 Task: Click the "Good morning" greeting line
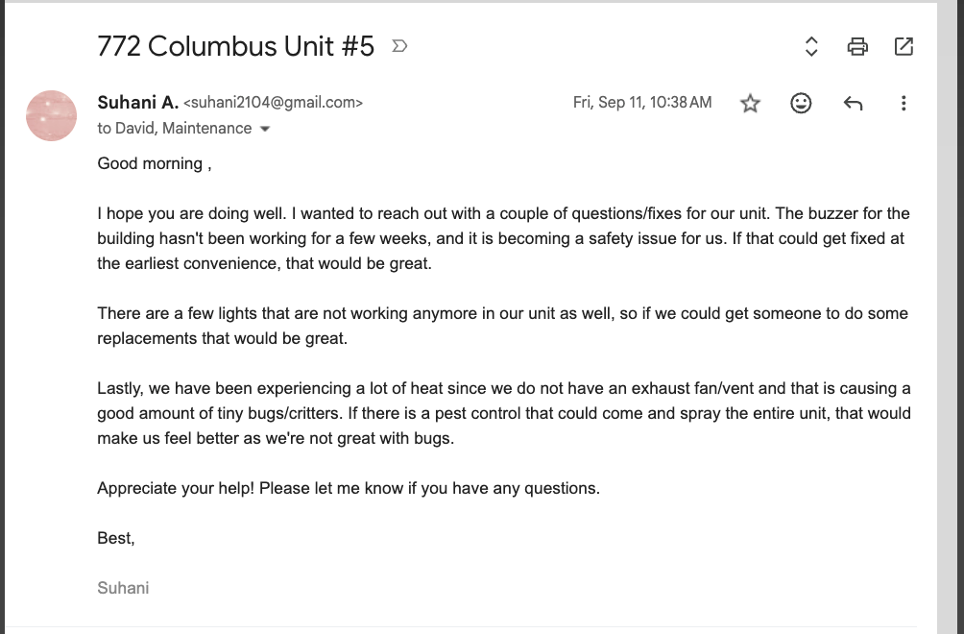[x=155, y=163]
